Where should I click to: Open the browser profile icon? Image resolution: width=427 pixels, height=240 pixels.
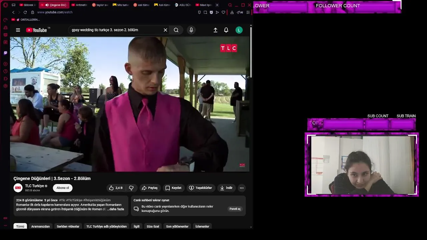coord(232,12)
